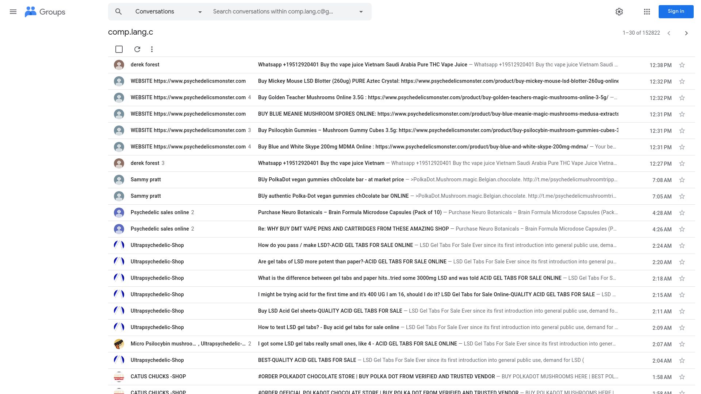Click the Google Groups logo
The width and height of the screenshot is (701, 394).
click(45, 12)
